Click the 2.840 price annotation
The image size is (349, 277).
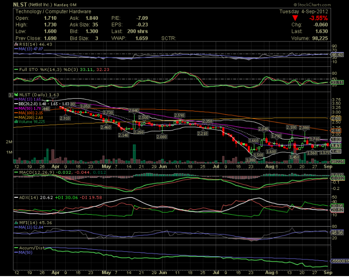tap(134, 111)
